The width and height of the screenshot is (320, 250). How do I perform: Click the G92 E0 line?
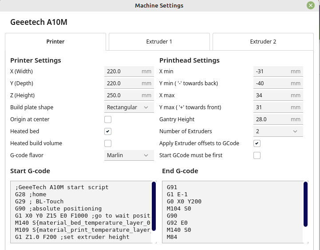coord(177,223)
